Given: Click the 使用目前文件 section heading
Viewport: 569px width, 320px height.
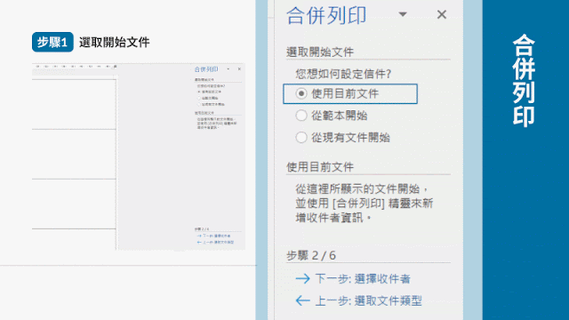Looking at the screenshot, I should (320, 167).
